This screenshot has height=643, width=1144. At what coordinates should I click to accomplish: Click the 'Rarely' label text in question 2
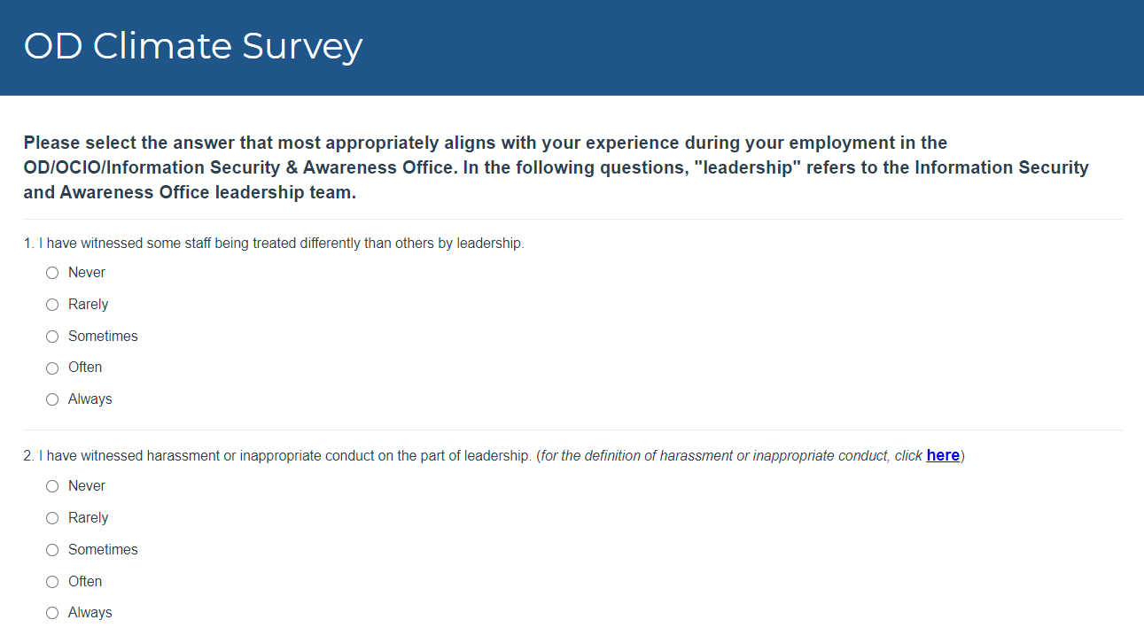point(88,518)
